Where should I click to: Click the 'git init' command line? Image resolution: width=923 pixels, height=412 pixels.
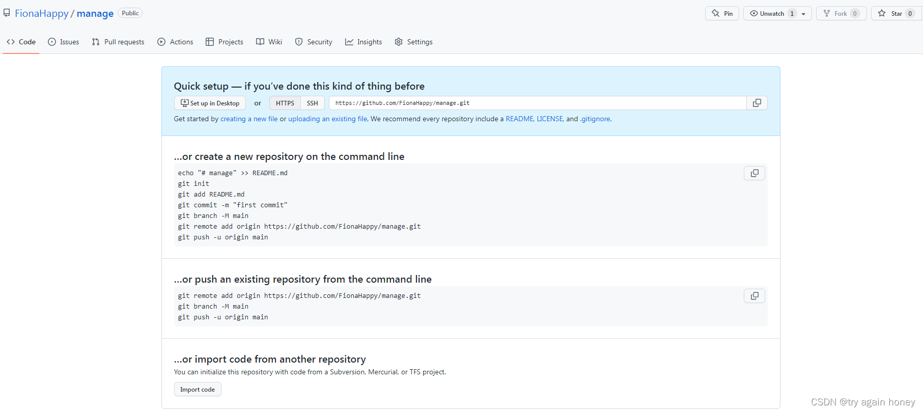pyautogui.click(x=193, y=184)
